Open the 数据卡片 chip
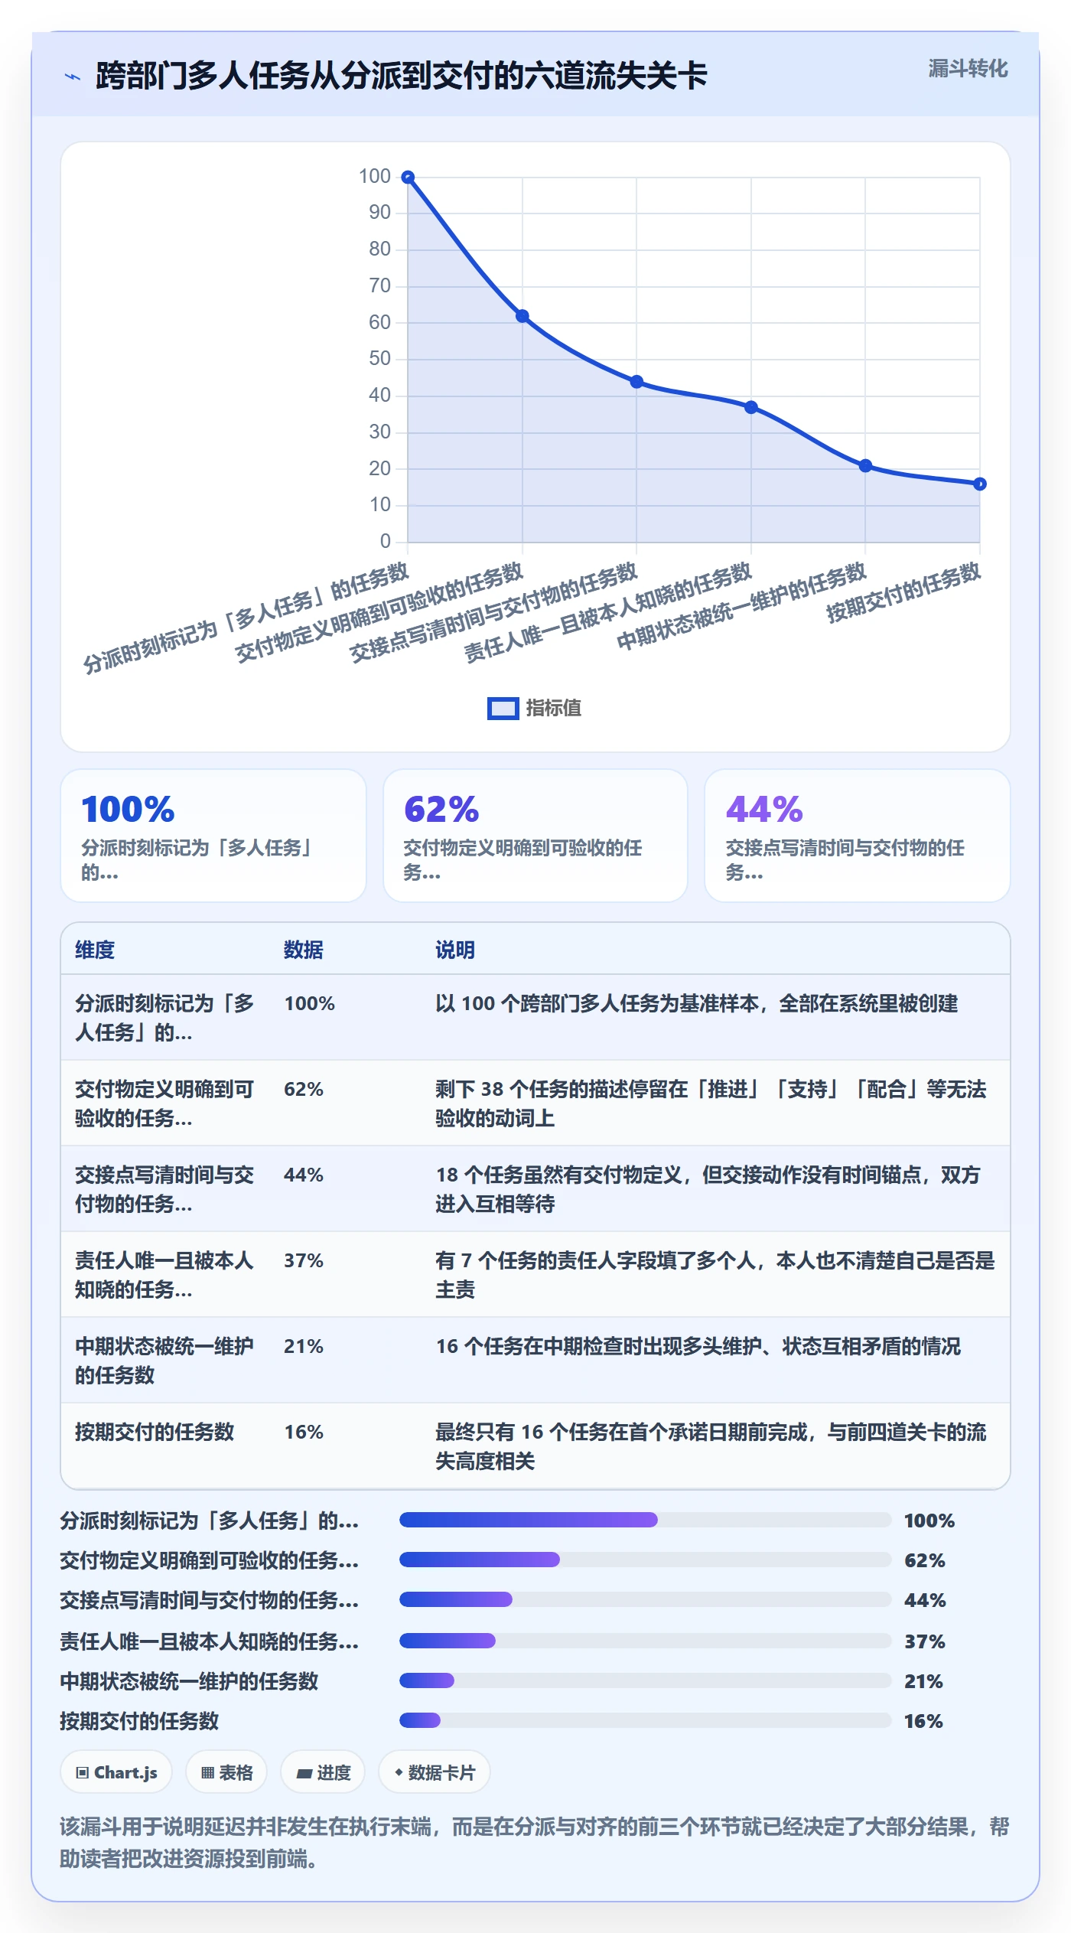 [435, 1772]
